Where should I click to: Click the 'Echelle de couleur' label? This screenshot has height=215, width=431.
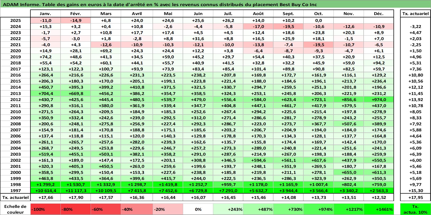point(15,209)
